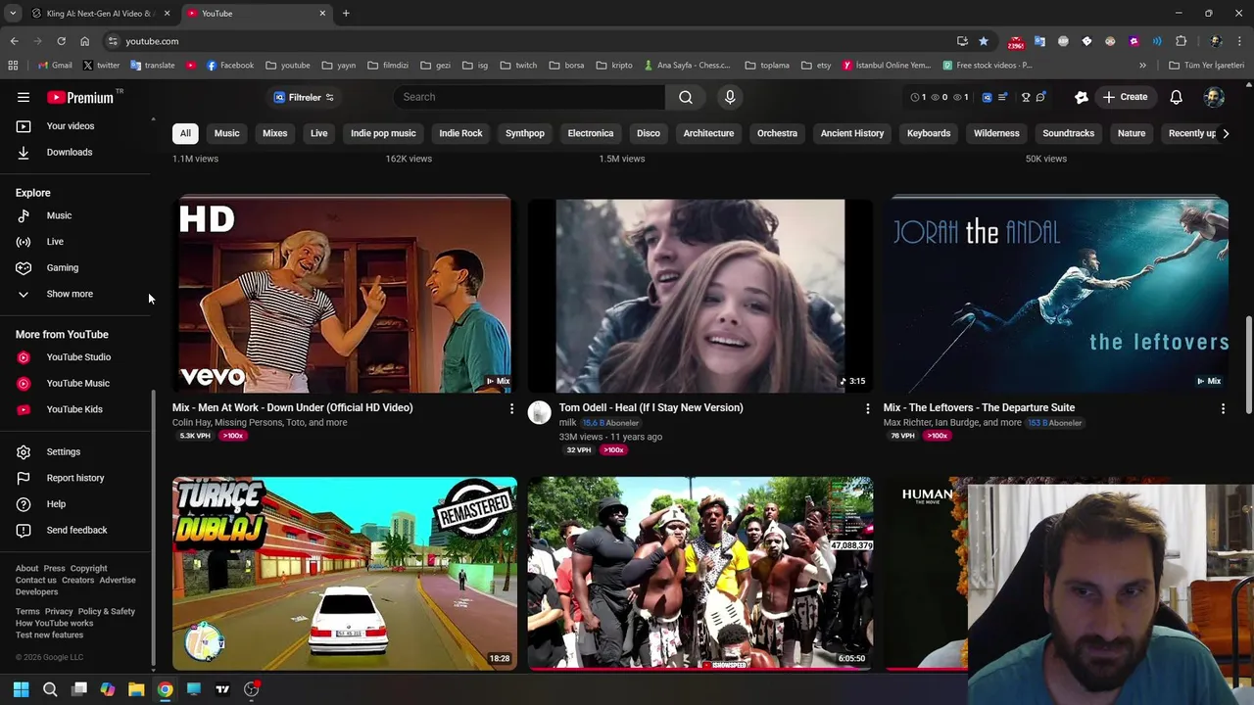Open Chrome's three-dot menu
Screen dimensions: 1254x705
1239,41
